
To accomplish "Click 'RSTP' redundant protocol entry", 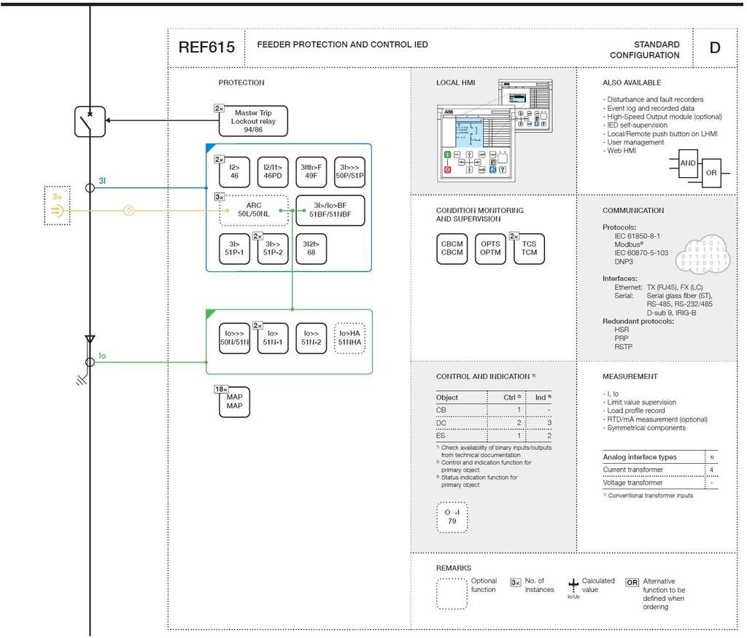I will click(x=623, y=346).
